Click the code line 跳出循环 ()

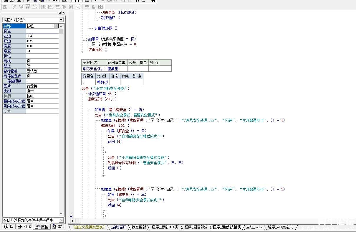click(x=111, y=18)
